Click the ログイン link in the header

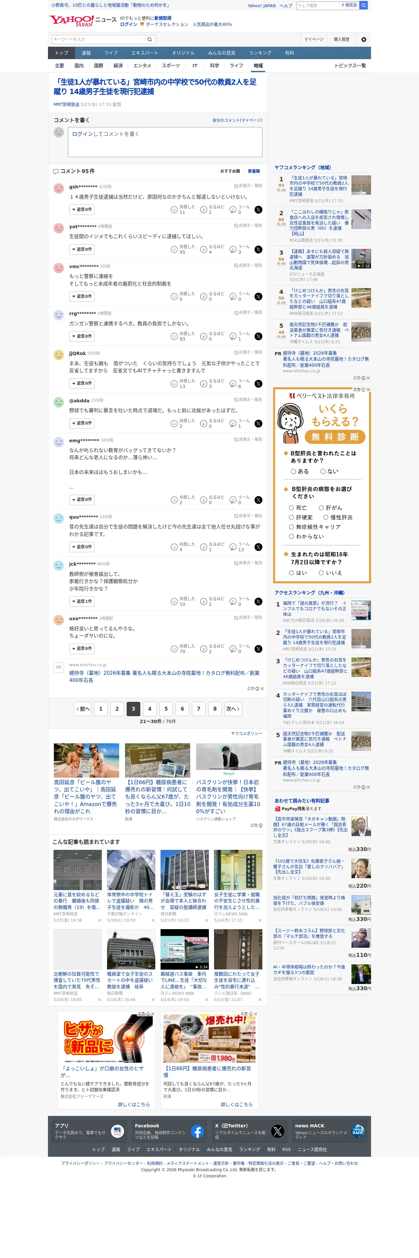coord(128,24)
